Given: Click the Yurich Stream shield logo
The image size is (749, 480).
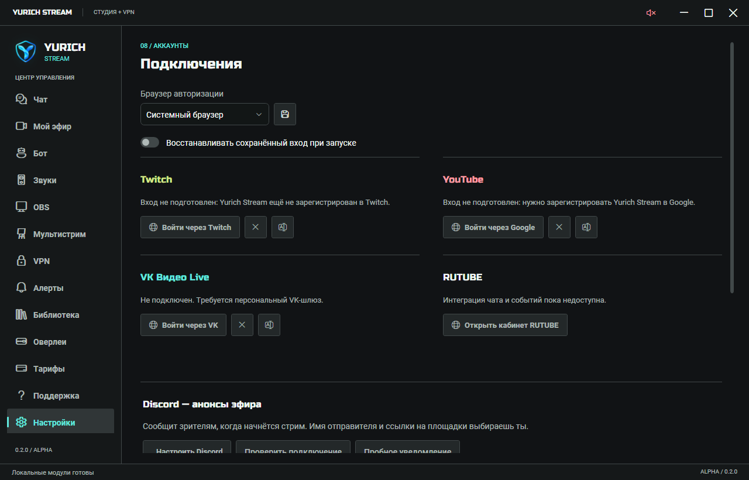Looking at the screenshot, I should point(26,52).
